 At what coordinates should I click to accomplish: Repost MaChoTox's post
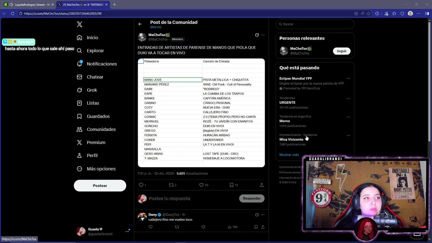(x=171, y=185)
